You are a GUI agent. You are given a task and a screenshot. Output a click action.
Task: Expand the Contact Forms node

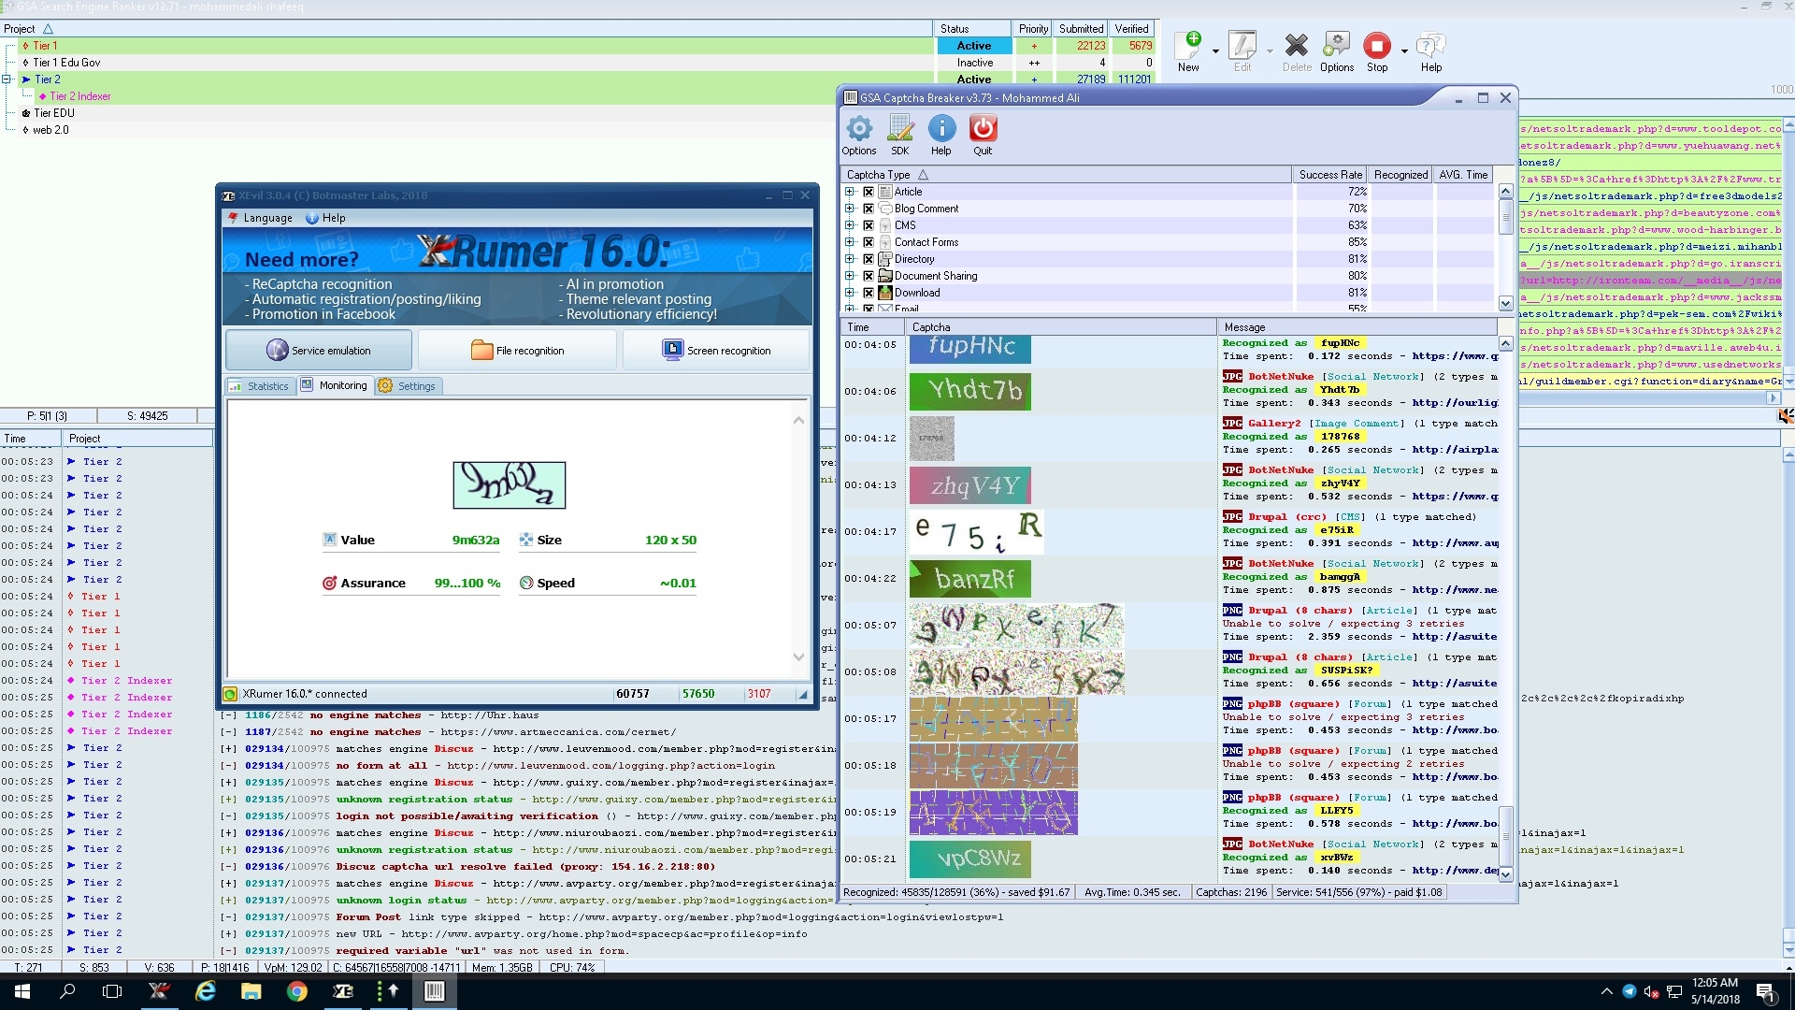[x=850, y=242]
